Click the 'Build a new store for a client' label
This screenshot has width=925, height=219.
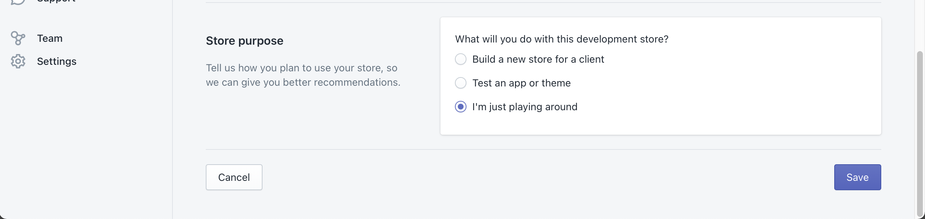click(538, 59)
